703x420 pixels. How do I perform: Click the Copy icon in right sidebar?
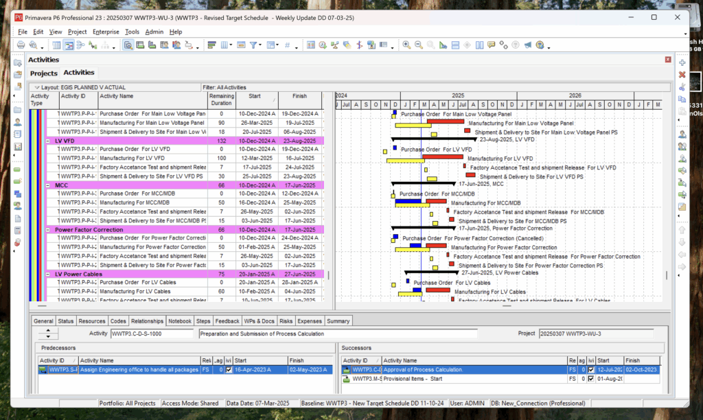(682, 99)
